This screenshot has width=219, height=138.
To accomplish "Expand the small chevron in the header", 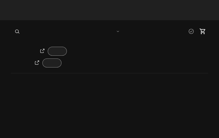I will pos(118,31).
